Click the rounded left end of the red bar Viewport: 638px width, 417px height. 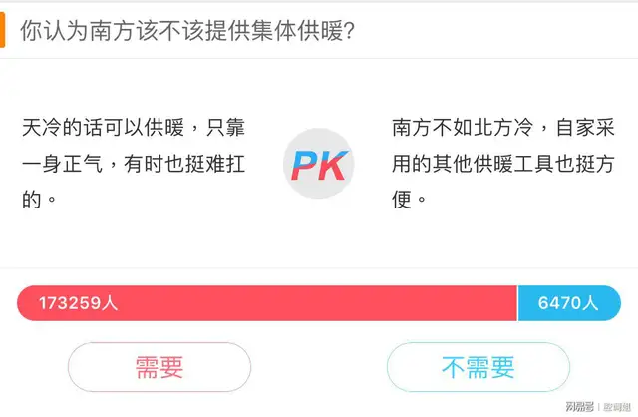[26, 303]
